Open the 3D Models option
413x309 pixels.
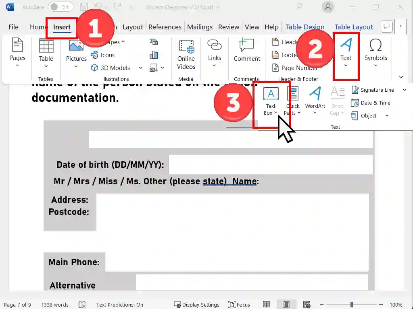point(115,68)
